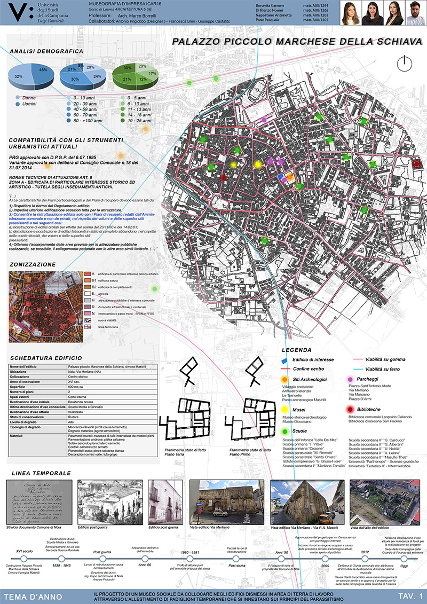The height and width of the screenshot is (604, 427).
Task: Click zone B2 swatch edificata di completamento
Action: [88, 287]
